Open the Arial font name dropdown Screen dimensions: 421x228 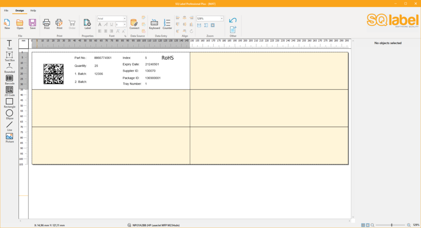click(x=125, y=18)
